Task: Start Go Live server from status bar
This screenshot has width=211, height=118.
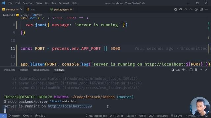Action: click(x=176, y=116)
